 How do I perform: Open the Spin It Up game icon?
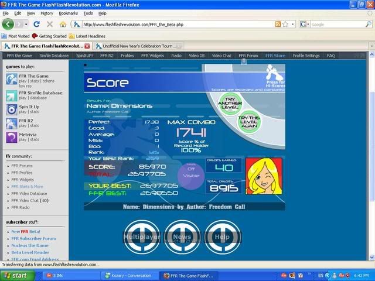coord(12,109)
